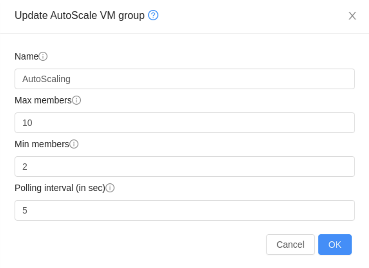
Task: Click the Min members label text
Action: [42, 144]
